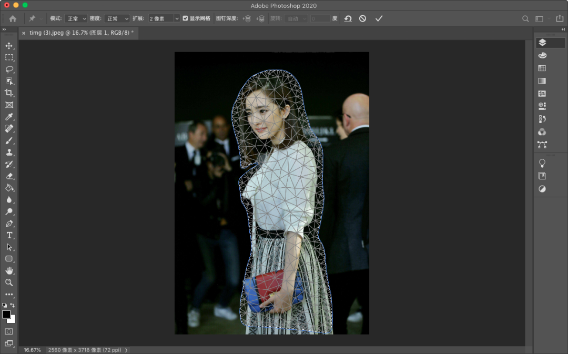Commit the puppet warp with checkmark
The height and width of the screenshot is (354, 568).
point(379,18)
